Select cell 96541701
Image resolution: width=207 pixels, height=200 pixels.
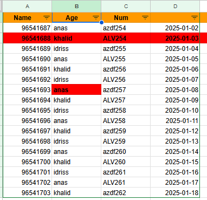coord(27,172)
